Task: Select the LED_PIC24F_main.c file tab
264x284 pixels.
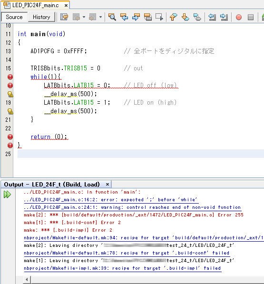Action: coord(36,5)
